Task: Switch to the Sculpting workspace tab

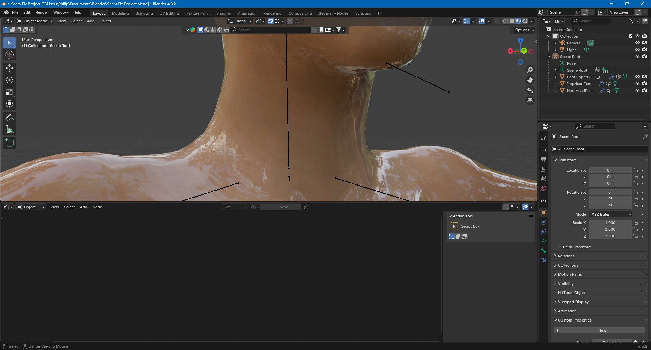Action: point(144,13)
